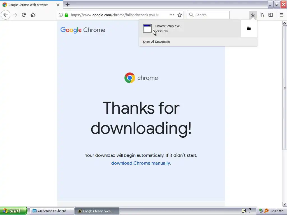Open the Windows start menu
The height and width of the screenshot is (215, 287).
13,211
